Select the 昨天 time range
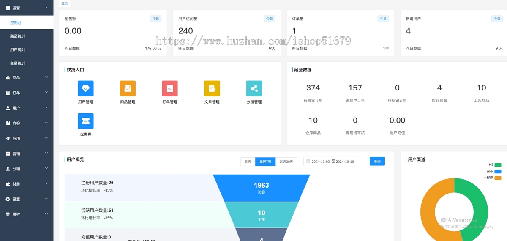This screenshot has width=507, height=241. coord(248,162)
